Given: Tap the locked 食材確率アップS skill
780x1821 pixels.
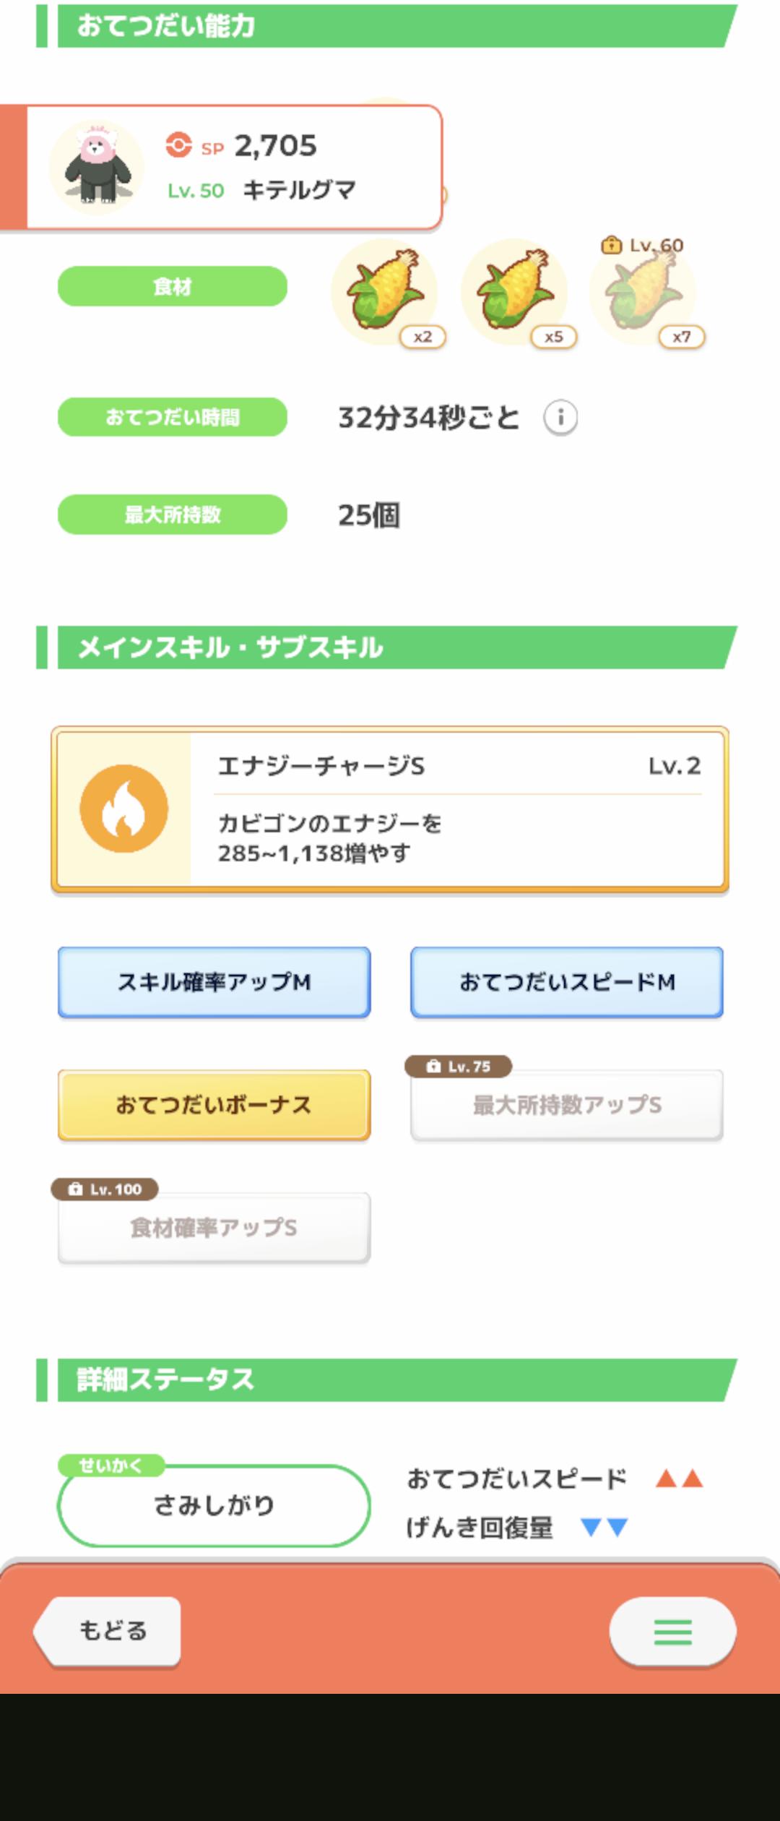Looking at the screenshot, I should tap(214, 1228).
